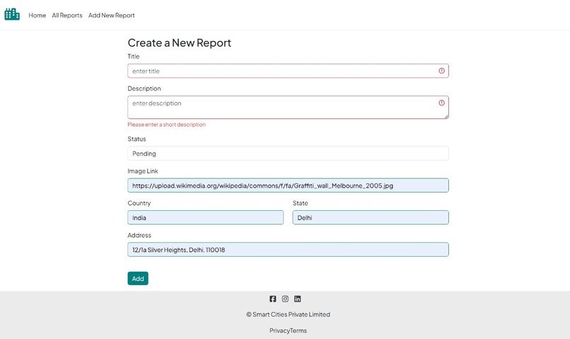This screenshot has width=570, height=339.
Task: Click the error icon in the Description field
Action: click(441, 103)
